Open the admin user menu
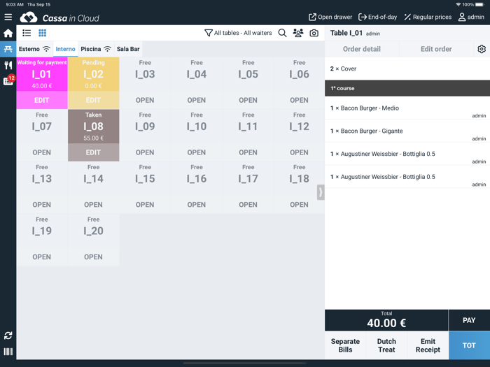 471,17
